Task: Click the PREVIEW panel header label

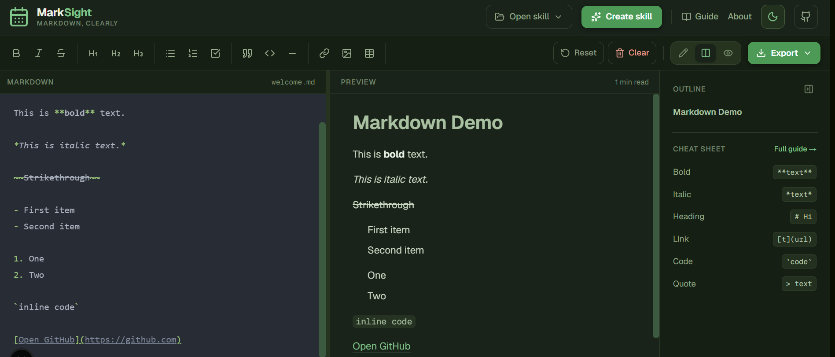Action: (x=358, y=82)
